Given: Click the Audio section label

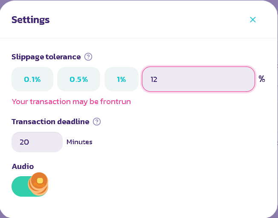Looking at the screenshot, I should pyautogui.click(x=23, y=166).
